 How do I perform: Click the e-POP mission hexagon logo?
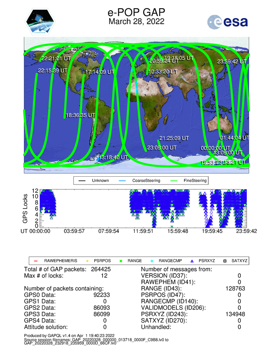pyautogui.click(x=41, y=22)
